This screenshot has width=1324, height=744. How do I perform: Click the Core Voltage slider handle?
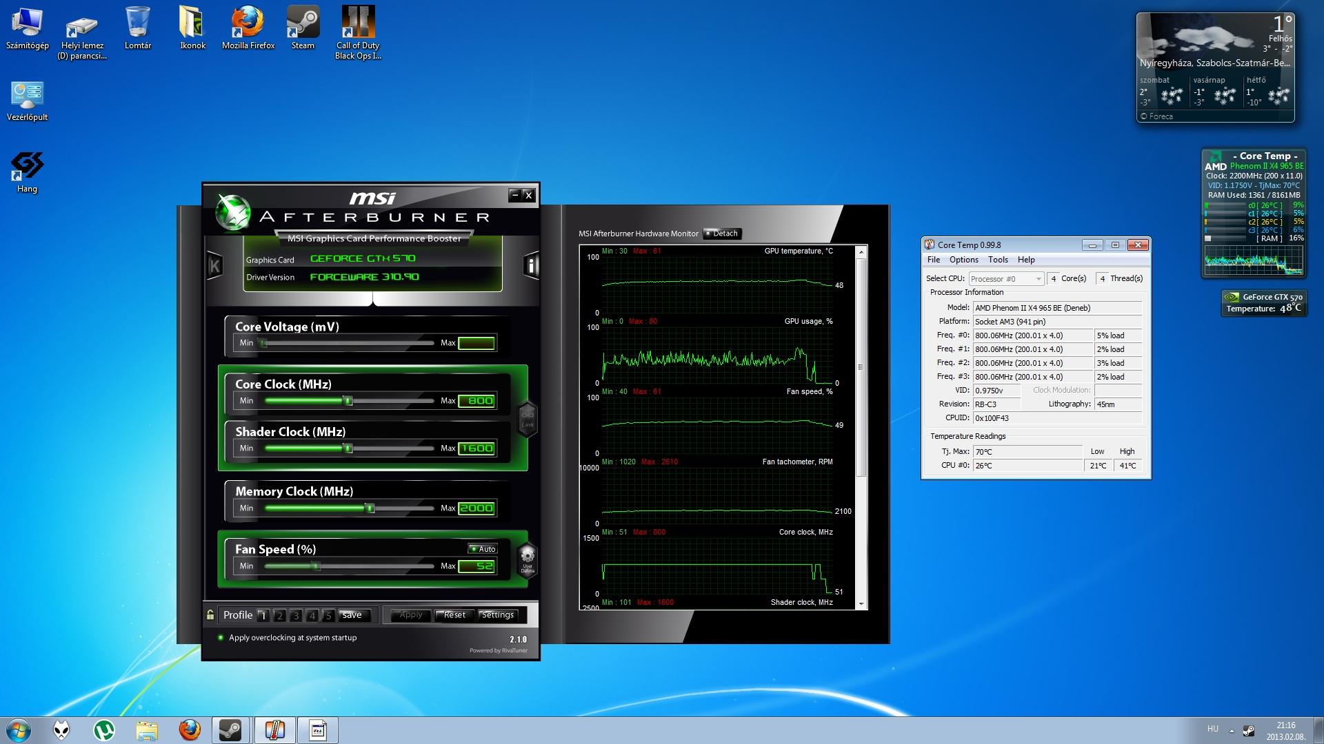coord(263,343)
